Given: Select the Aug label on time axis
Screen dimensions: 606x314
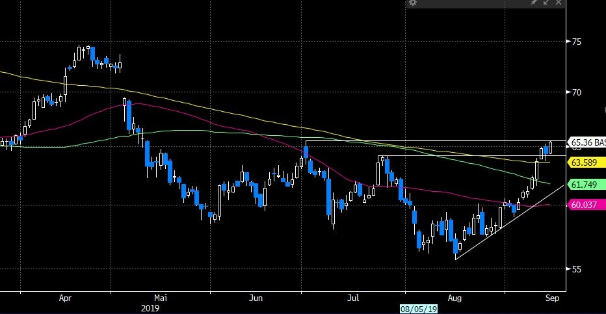Looking at the screenshot, I should [x=454, y=298].
